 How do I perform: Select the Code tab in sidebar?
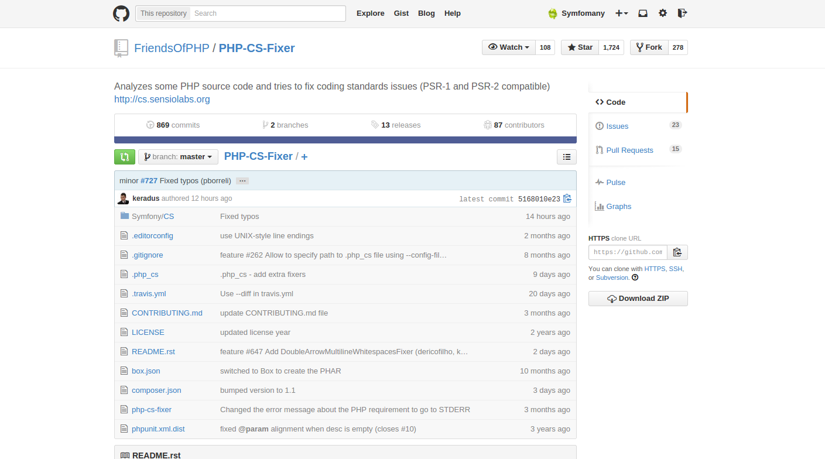point(638,102)
